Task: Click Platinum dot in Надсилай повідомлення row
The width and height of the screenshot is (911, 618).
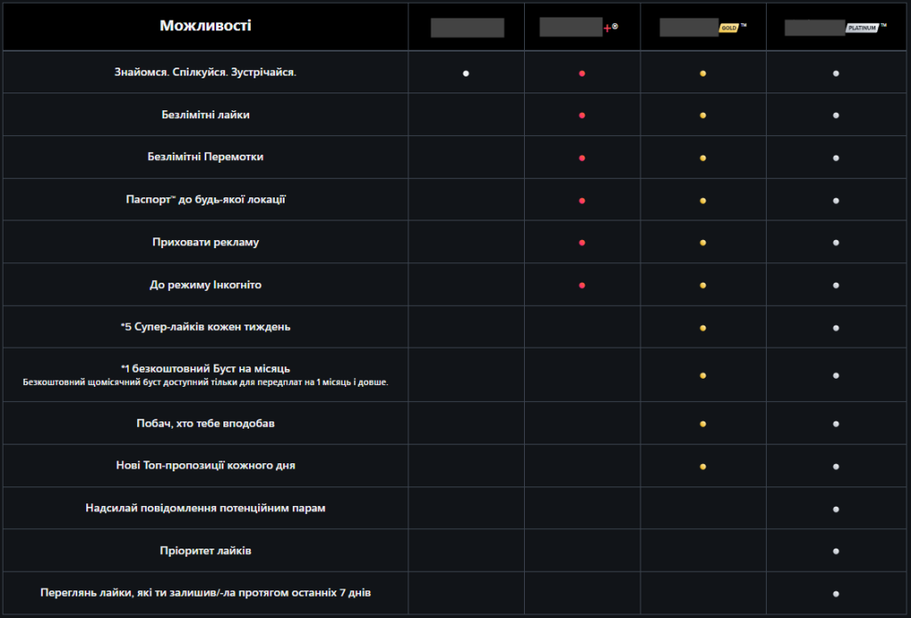Action: coord(836,509)
